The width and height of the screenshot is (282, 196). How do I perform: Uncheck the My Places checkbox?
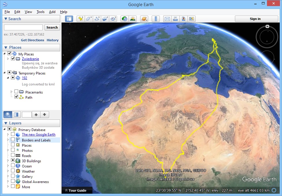tap(9, 53)
